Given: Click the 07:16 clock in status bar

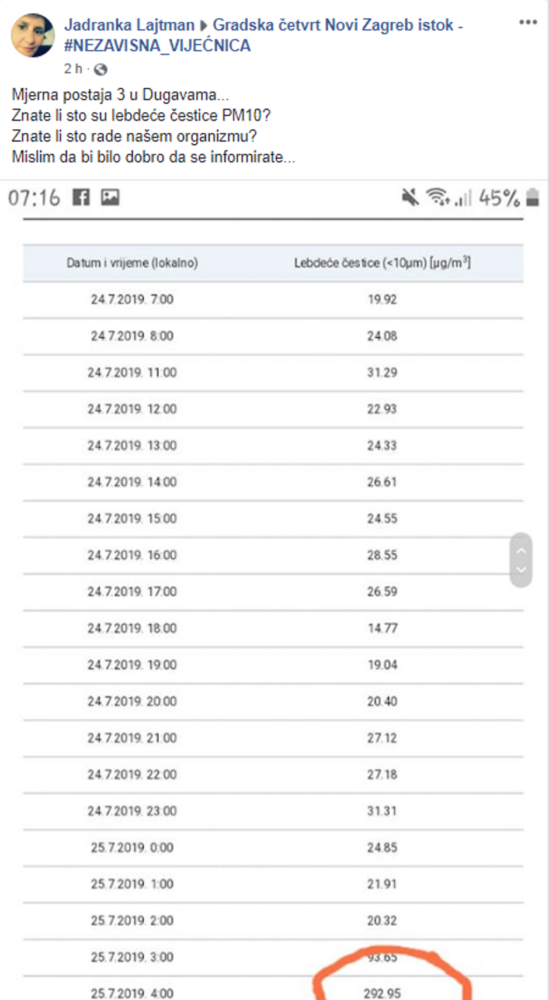Looking at the screenshot, I should point(34,198).
